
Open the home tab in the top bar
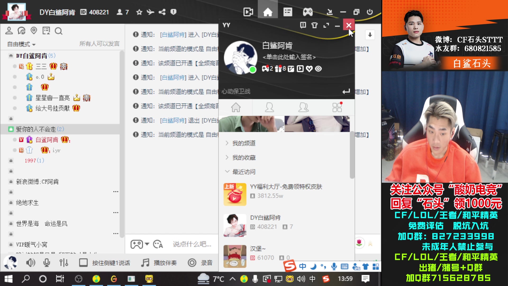(267, 12)
